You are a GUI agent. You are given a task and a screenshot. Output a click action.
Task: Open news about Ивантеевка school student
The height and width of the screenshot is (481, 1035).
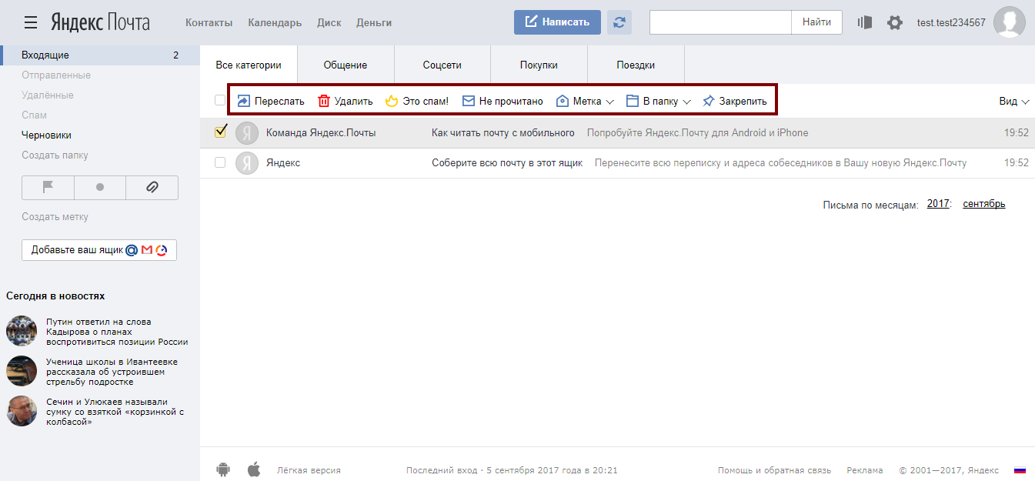(112, 372)
